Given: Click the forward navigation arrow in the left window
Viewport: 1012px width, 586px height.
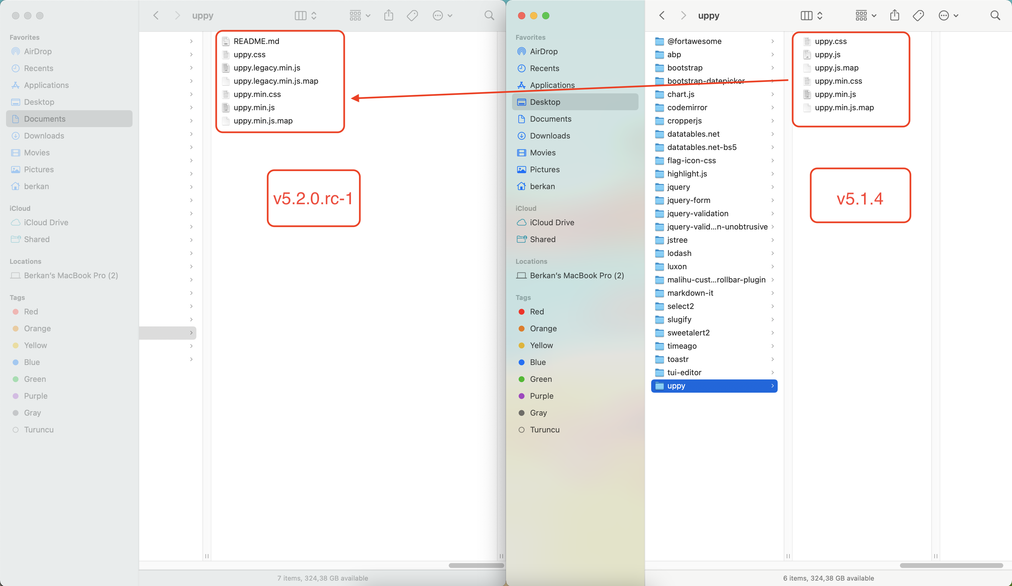Looking at the screenshot, I should click(x=177, y=15).
